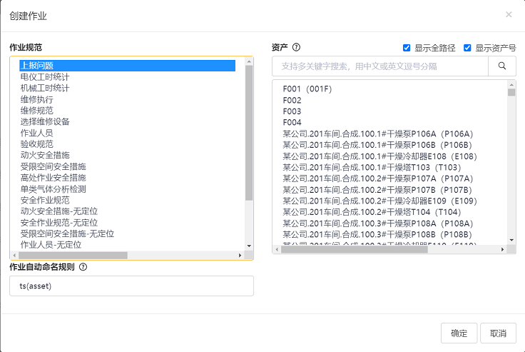Screen dimensions: 525x352
Task: Choose 维修执行 from the 作业规范 list
Action: pyautogui.click(x=37, y=99)
